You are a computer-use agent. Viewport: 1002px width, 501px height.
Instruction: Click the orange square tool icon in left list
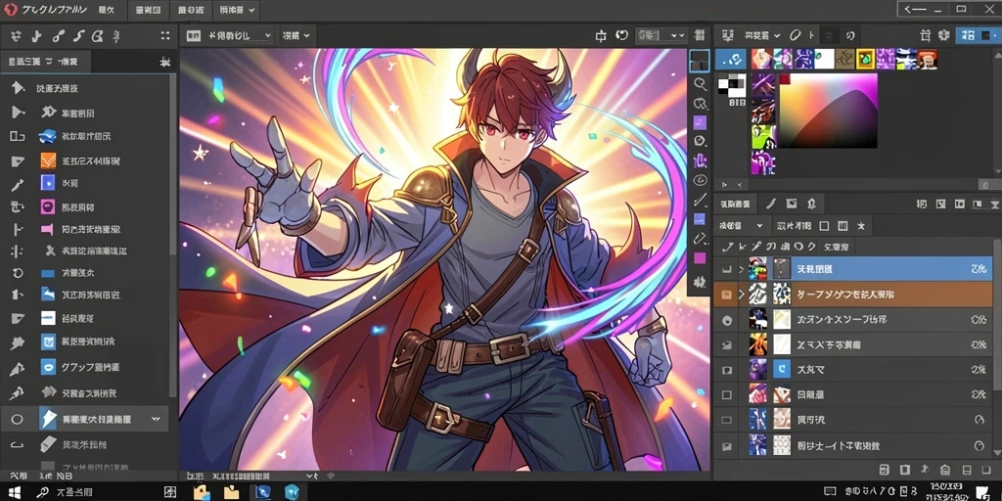[48, 159]
